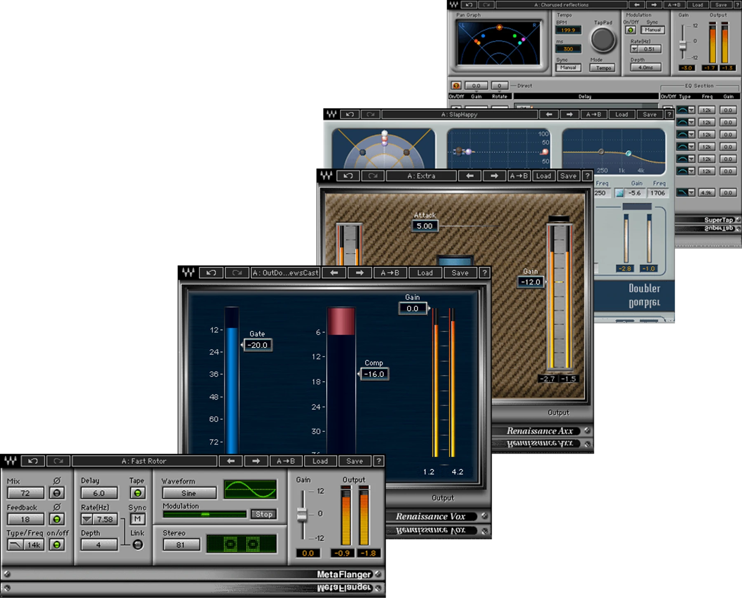
Task: Click the Waves logo in Renaissance Axx
Action: click(326, 176)
